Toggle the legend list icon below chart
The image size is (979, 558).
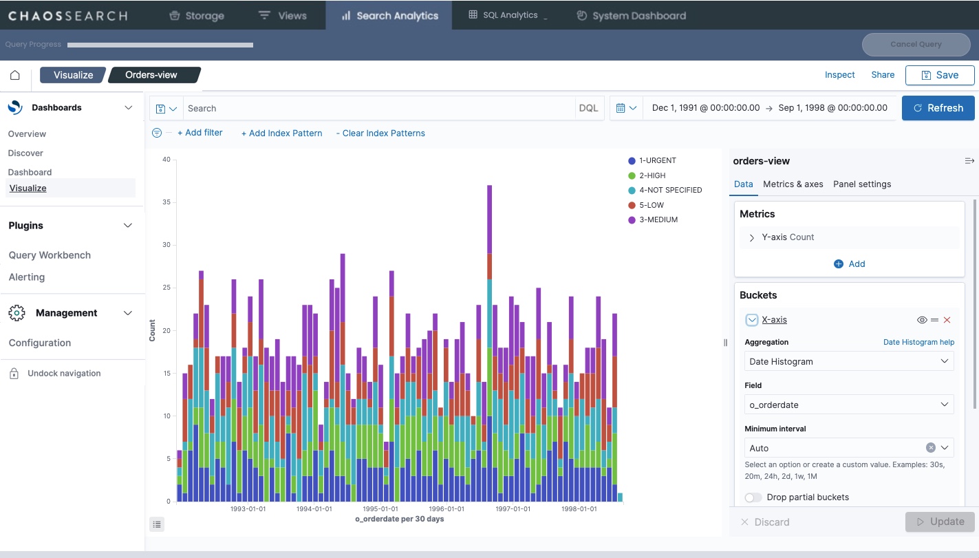157,524
